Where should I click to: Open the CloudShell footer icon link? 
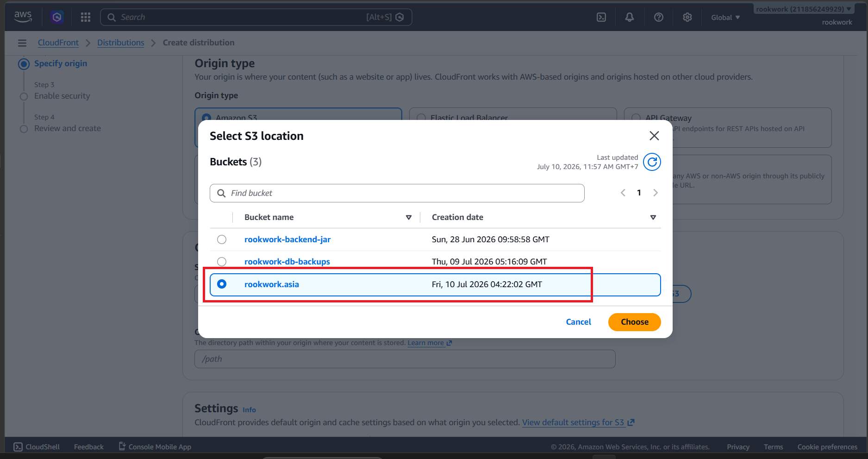[x=37, y=447]
